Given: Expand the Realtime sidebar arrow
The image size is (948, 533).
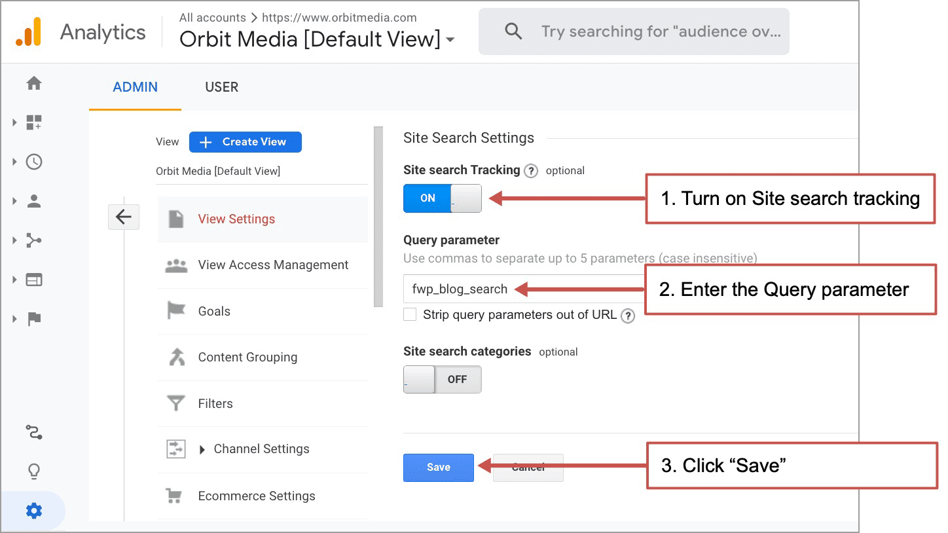Looking at the screenshot, I should pos(14,162).
